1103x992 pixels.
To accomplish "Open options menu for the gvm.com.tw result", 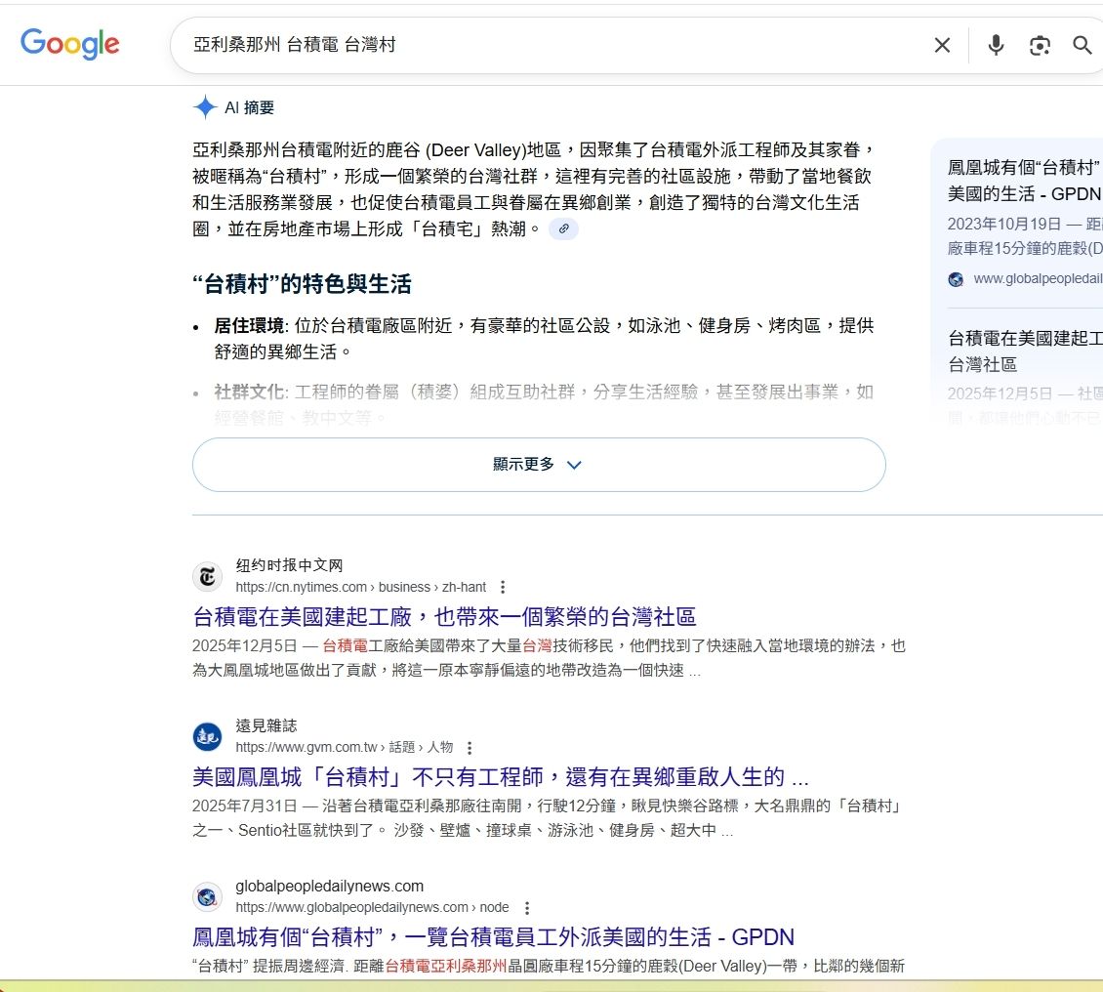I will point(470,748).
